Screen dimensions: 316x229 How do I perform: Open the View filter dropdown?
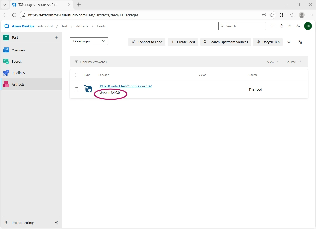273,62
